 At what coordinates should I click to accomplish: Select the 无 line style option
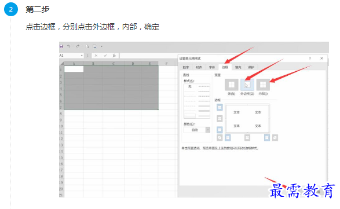coord(190,86)
